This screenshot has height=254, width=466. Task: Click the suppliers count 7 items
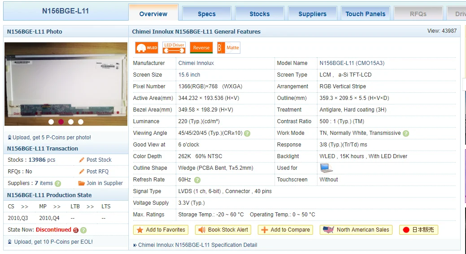[x=44, y=183]
